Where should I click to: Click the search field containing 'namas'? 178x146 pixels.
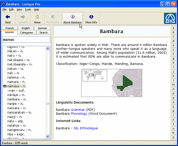pyautogui.click(x=26, y=40)
